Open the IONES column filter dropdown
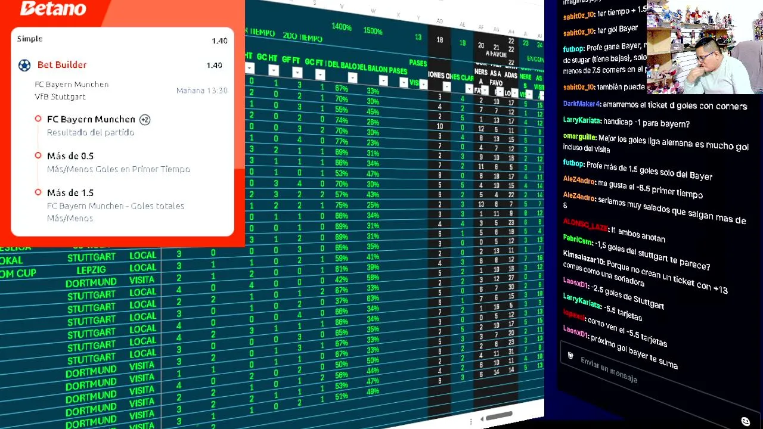 [x=446, y=87]
